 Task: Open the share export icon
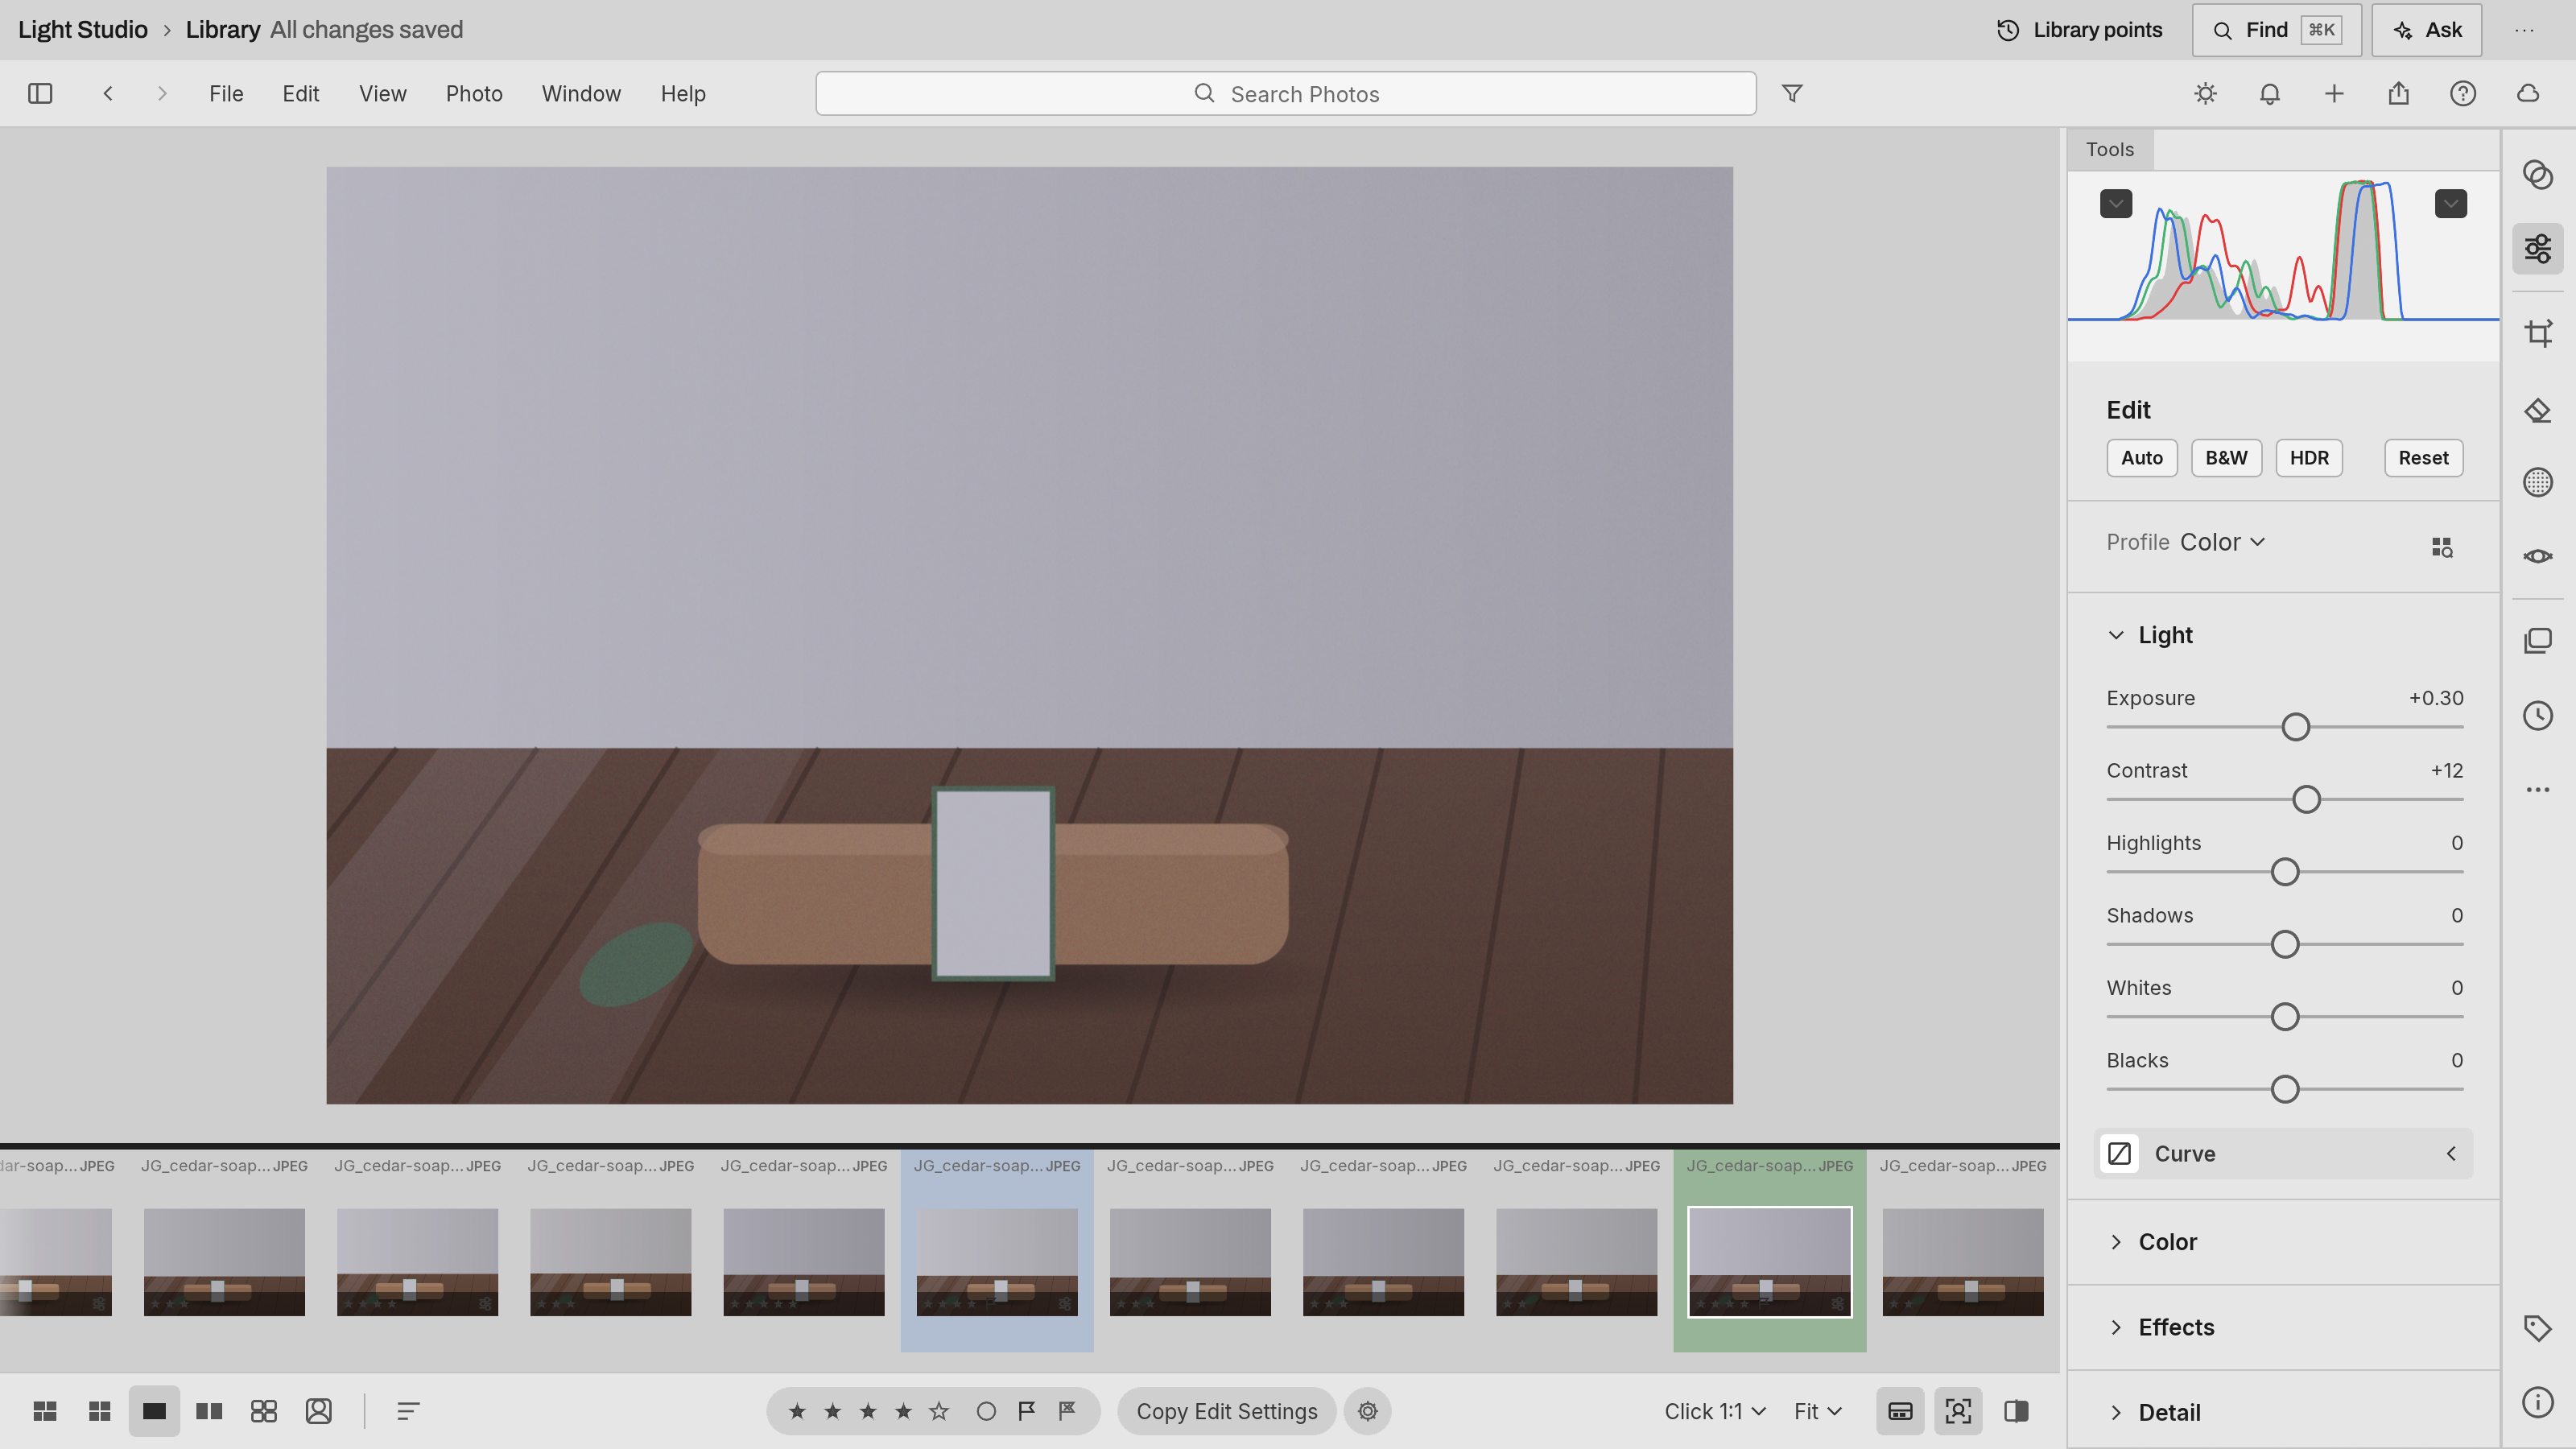2399,93
